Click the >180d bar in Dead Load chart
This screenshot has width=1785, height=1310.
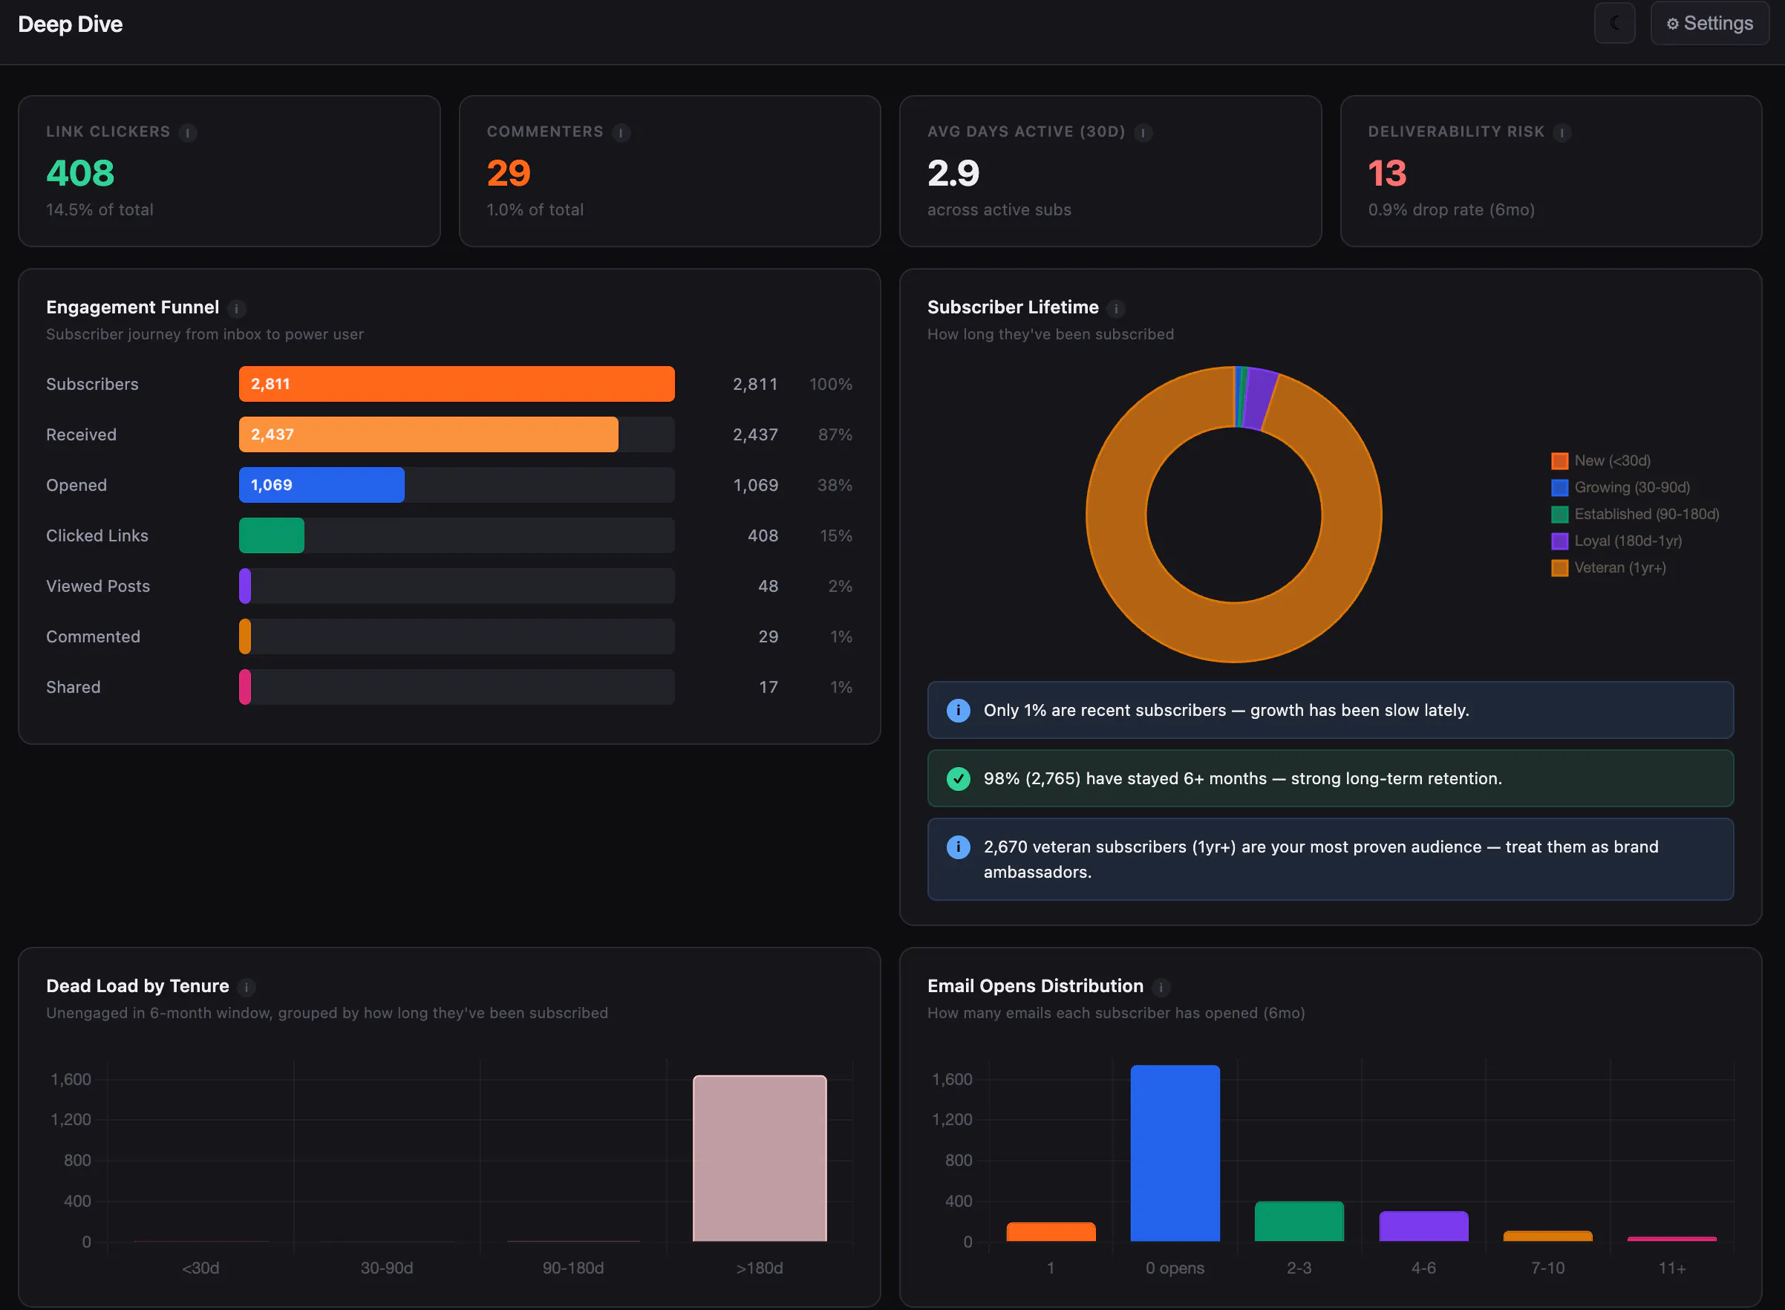point(760,1159)
